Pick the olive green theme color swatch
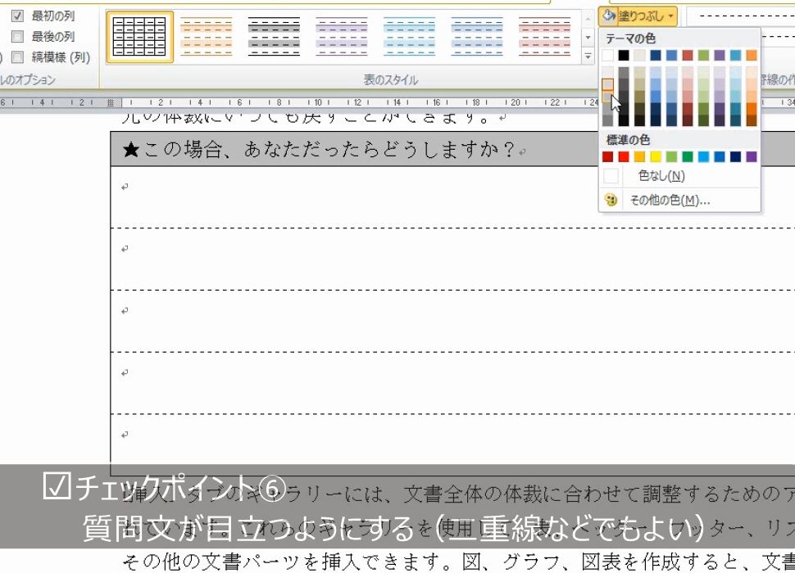 (x=703, y=55)
